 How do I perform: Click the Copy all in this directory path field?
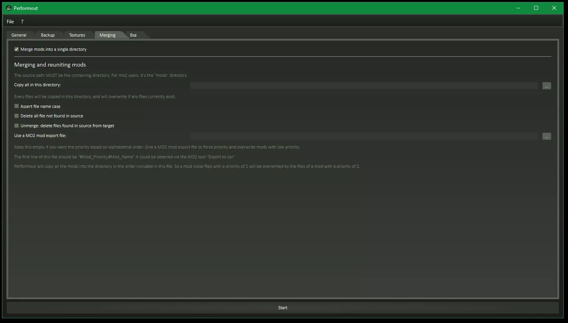pos(364,86)
